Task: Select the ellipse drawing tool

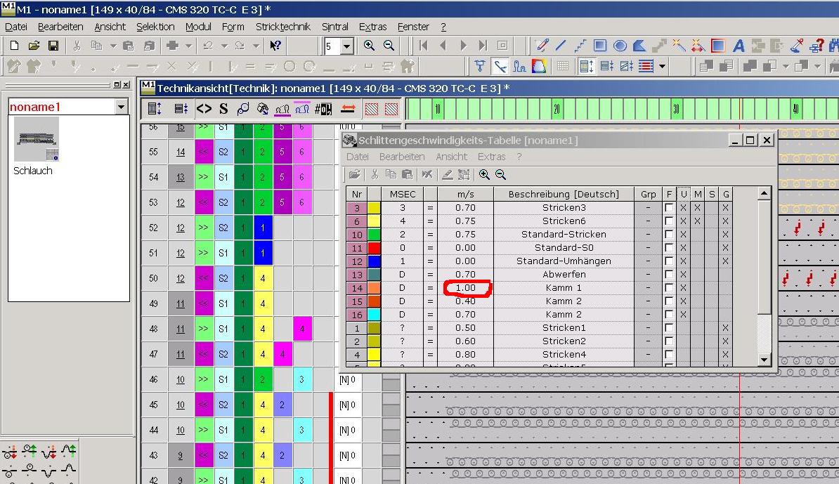Action: 620,46
